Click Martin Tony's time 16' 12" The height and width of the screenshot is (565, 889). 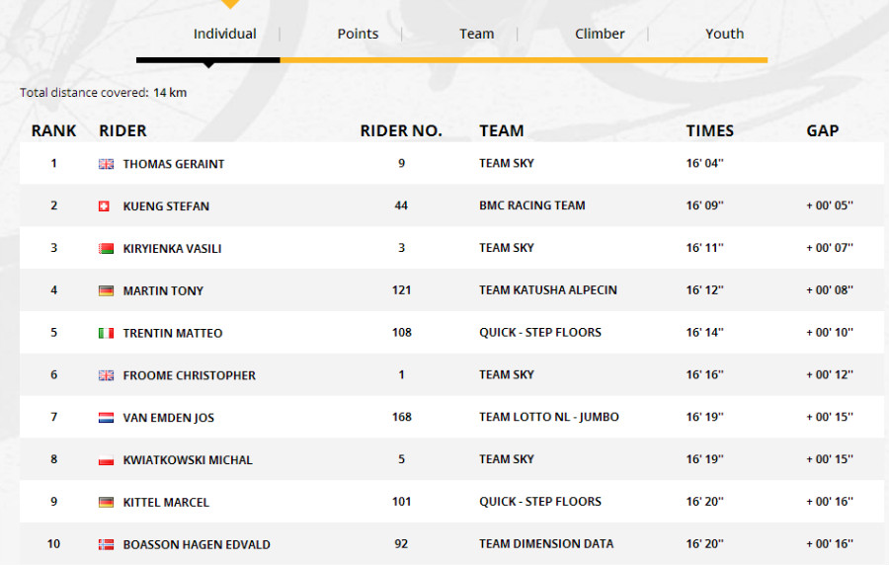coord(704,290)
